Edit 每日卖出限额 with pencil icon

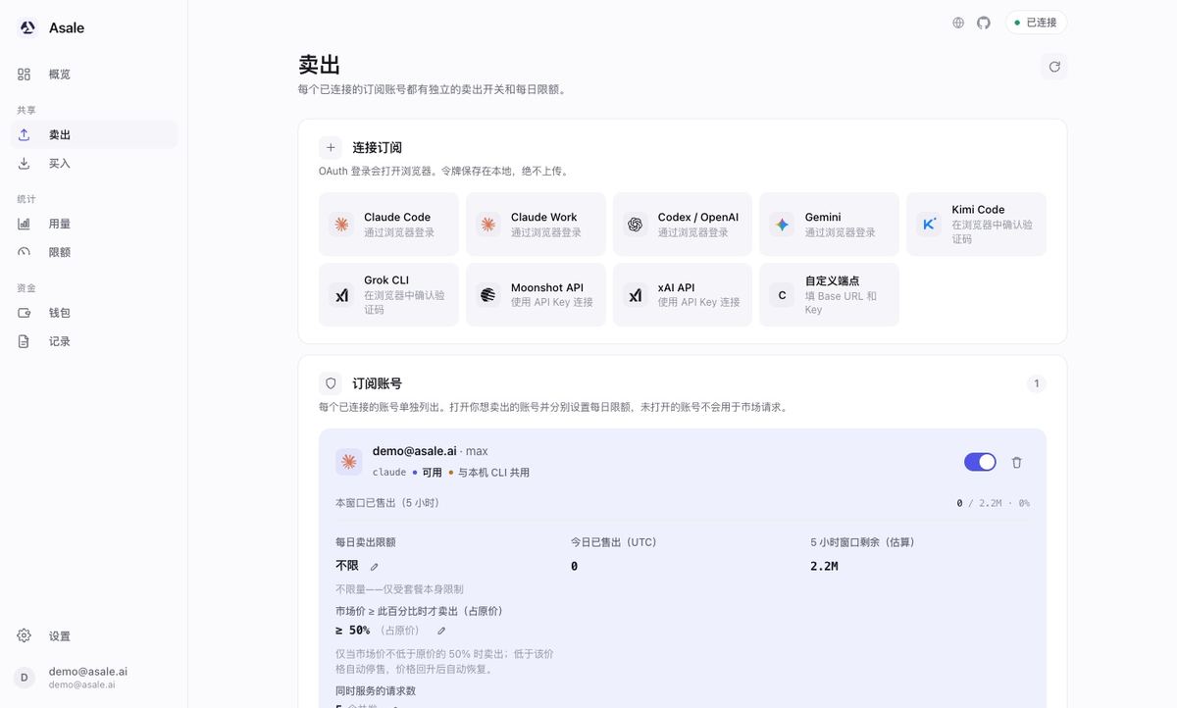375,567
